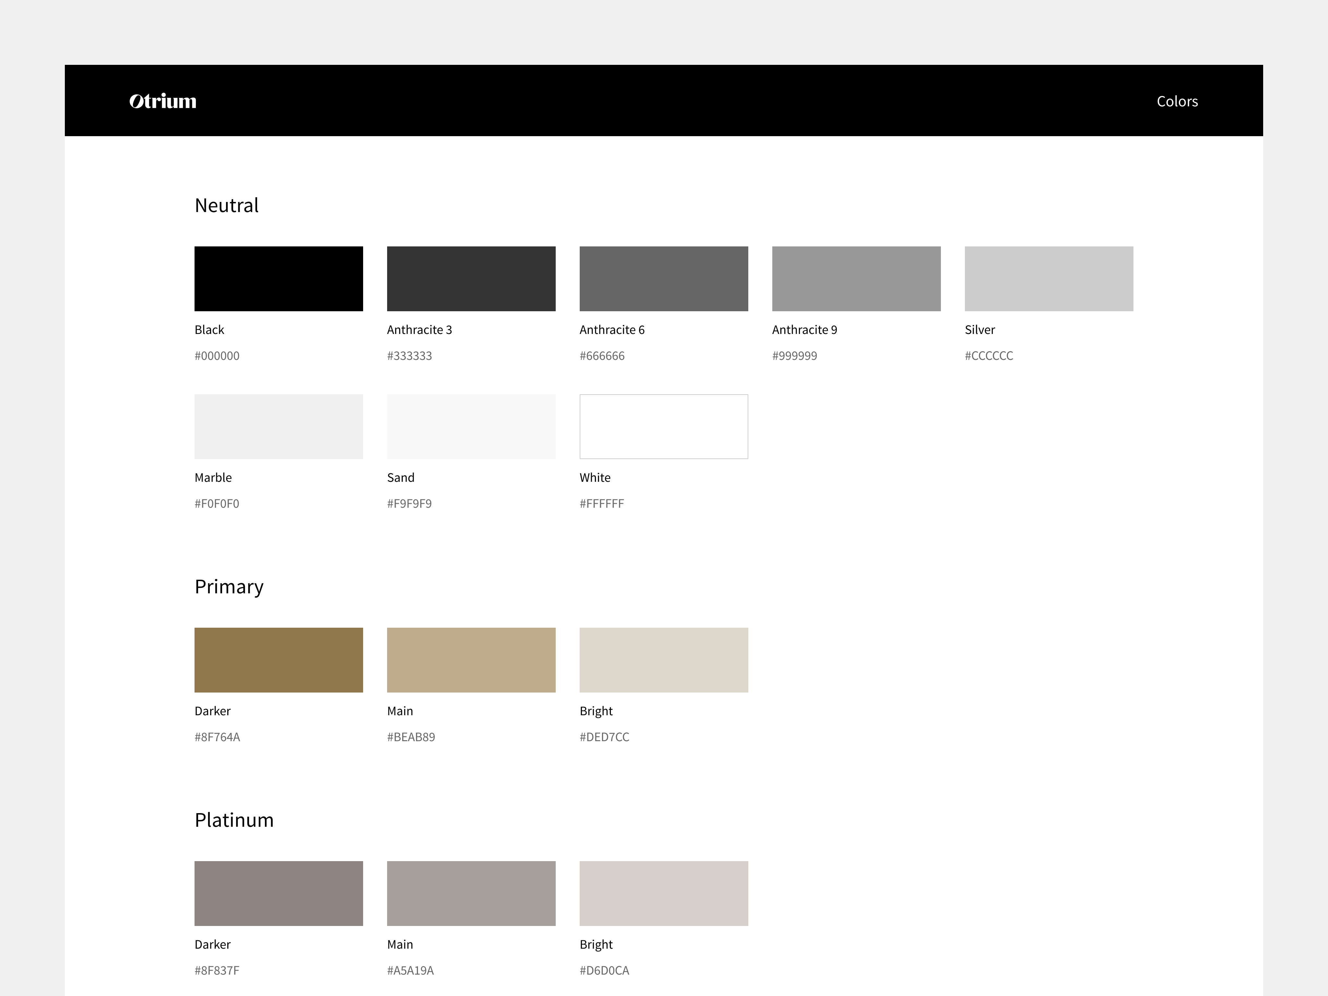Click the Black color name label
This screenshot has height=996, width=1328.
click(x=209, y=330)
